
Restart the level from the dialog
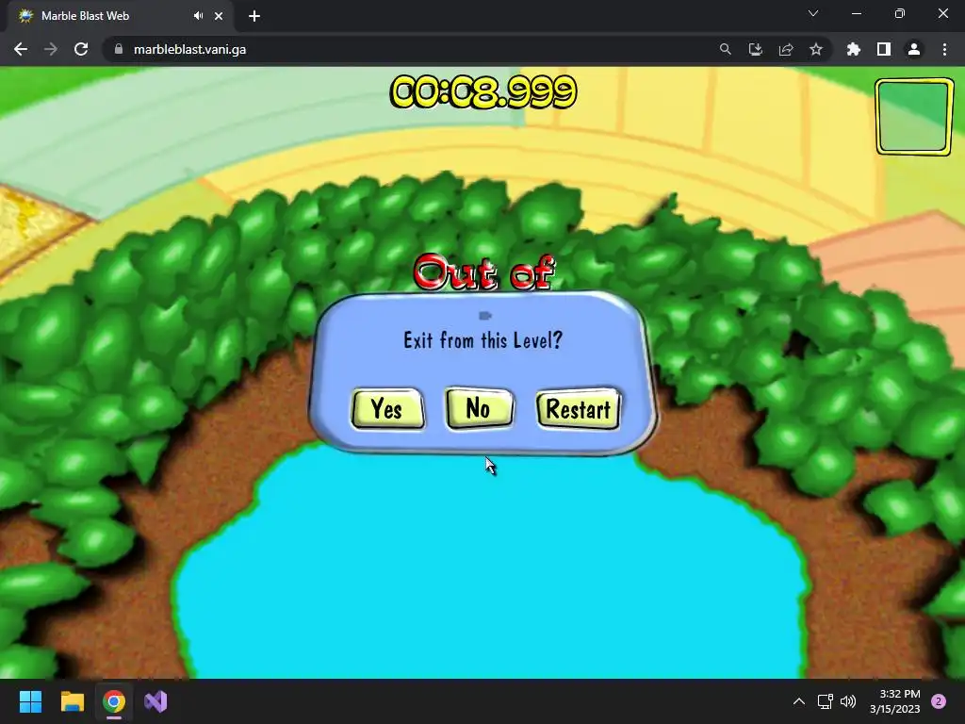(578, 409)
